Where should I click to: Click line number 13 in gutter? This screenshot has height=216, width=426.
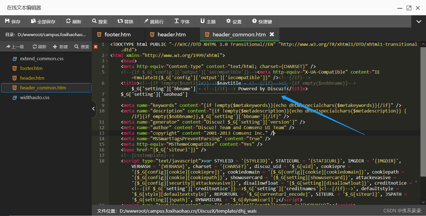102,133
